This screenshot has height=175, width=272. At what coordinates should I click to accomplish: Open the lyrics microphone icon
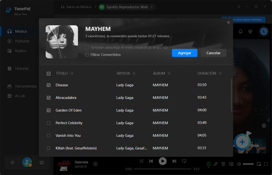click(x=216, y=164)
